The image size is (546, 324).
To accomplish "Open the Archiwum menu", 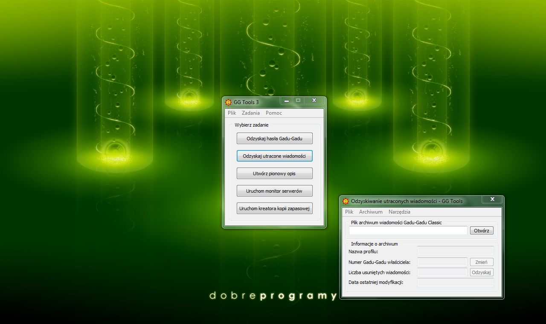I will [x=371, y=212].
